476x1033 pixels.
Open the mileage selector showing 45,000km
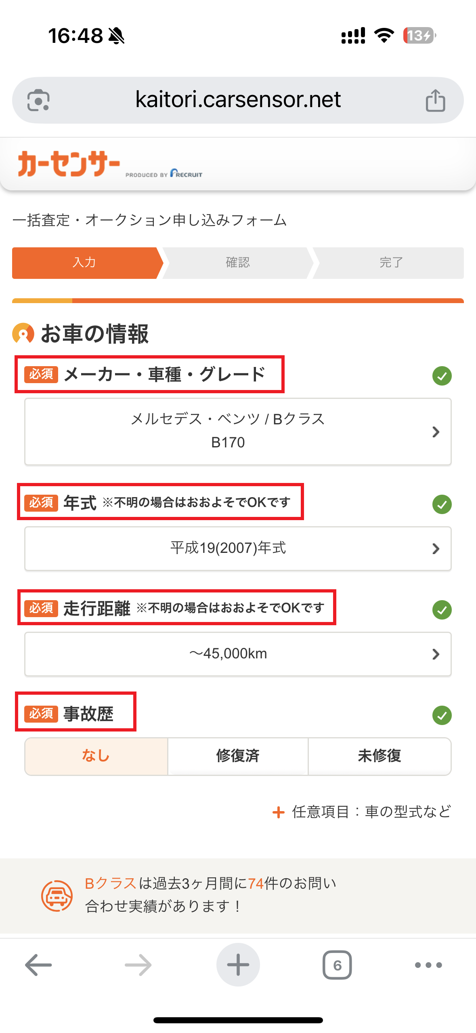point(238,654)
